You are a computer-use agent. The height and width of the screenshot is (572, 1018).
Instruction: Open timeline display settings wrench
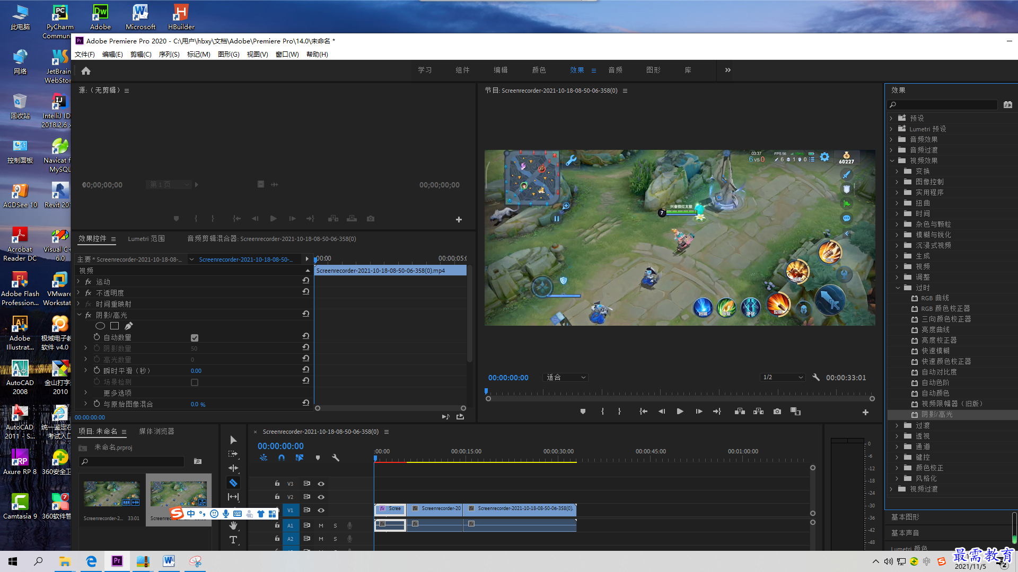(x=336, y=458)
